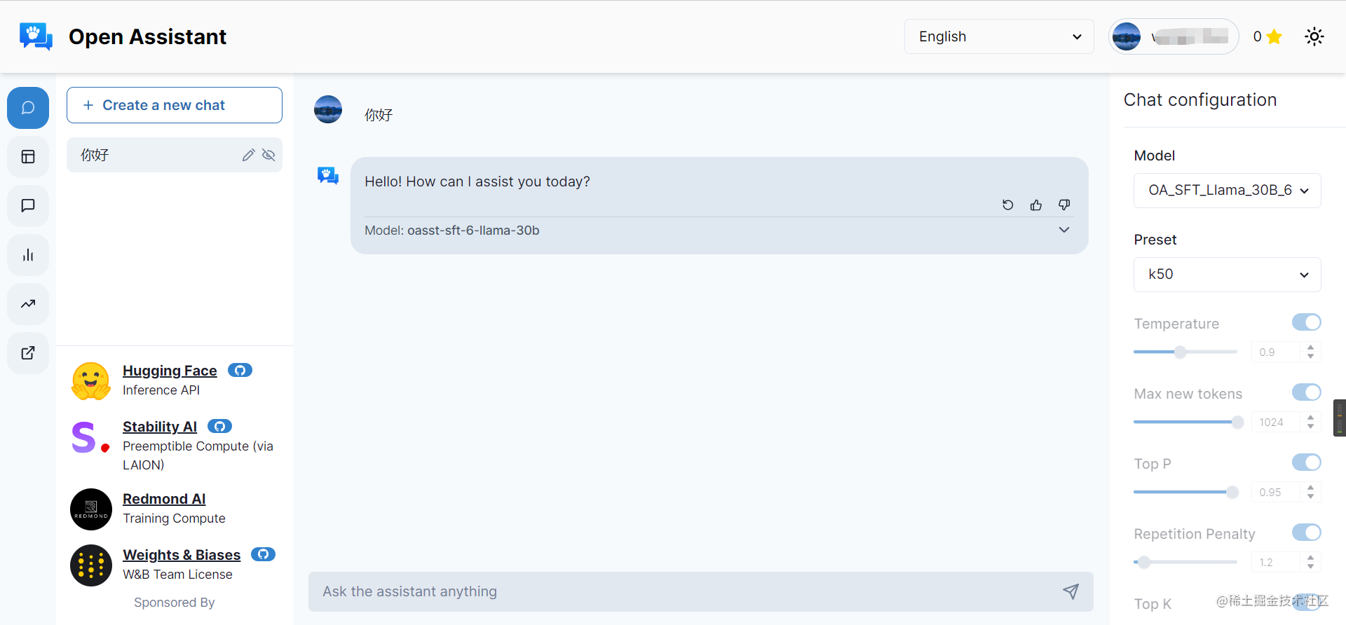Open the leaderboard bar chart icon
The width and height of the screenshot is (1346, 625).
coord(28,255)
